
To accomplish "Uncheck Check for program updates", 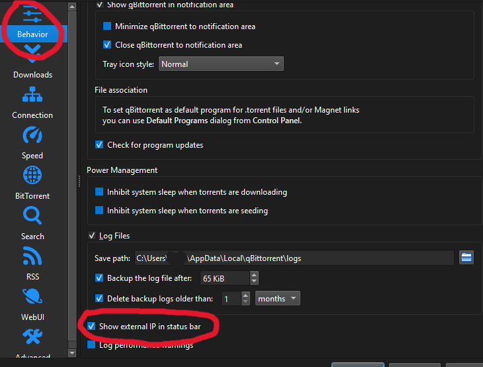I will [100, 144].
